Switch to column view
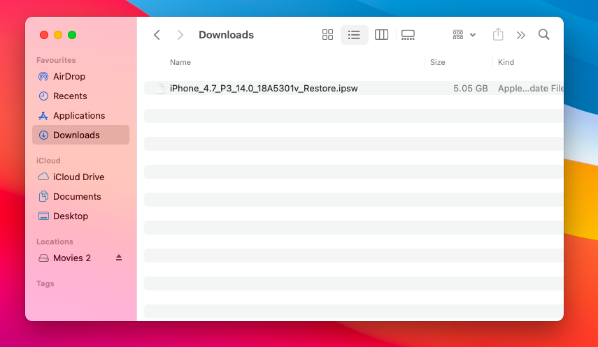 [x=381, y=35]
